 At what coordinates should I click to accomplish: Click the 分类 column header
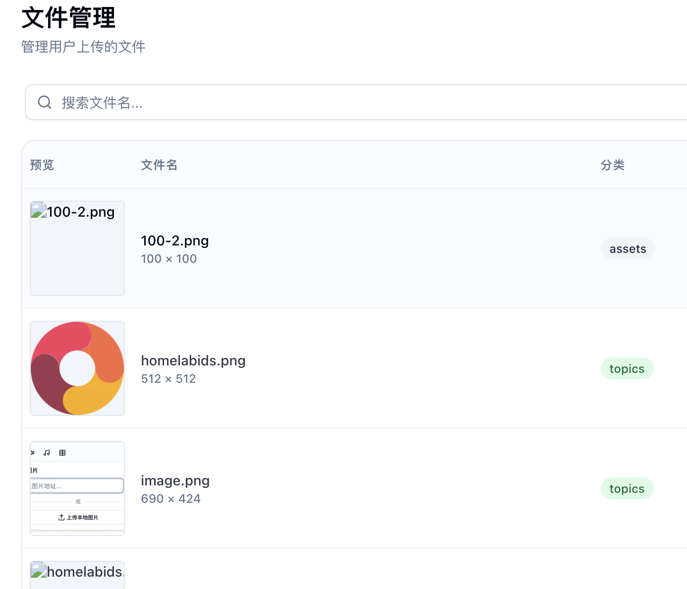coord(613,165)
